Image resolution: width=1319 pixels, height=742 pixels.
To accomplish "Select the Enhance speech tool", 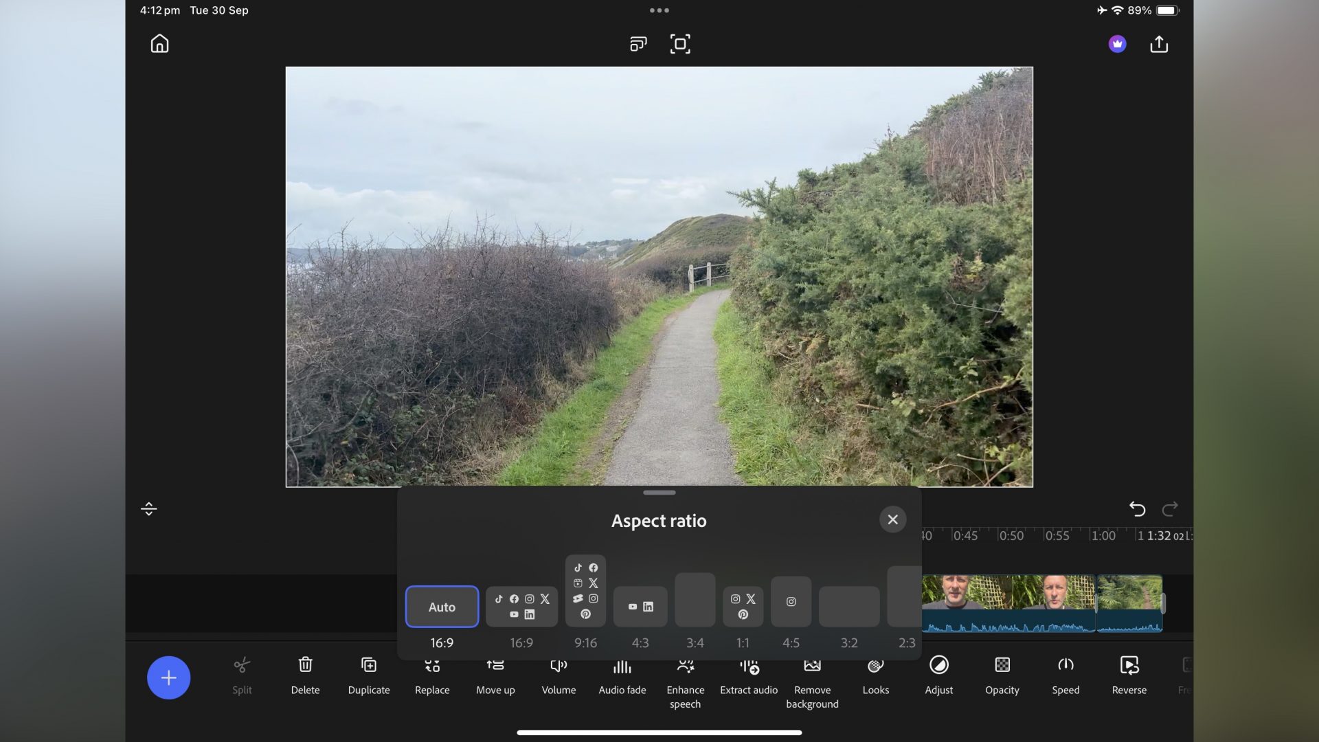I will click(x=685, y=684).
